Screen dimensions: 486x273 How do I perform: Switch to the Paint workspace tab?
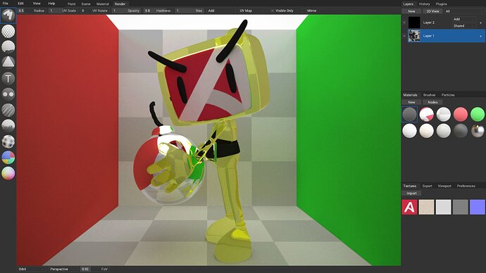(71, 4)
